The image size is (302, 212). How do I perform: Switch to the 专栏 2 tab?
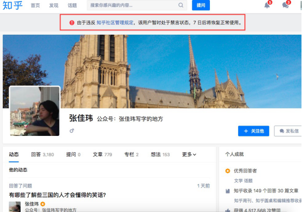click(x=131, y=154)
